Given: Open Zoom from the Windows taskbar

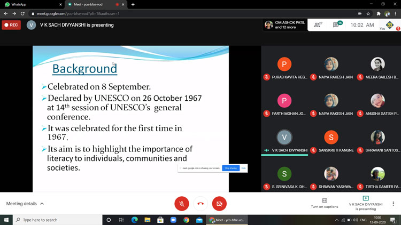Looking at the screenshot, I should click(x=173, y=220).
